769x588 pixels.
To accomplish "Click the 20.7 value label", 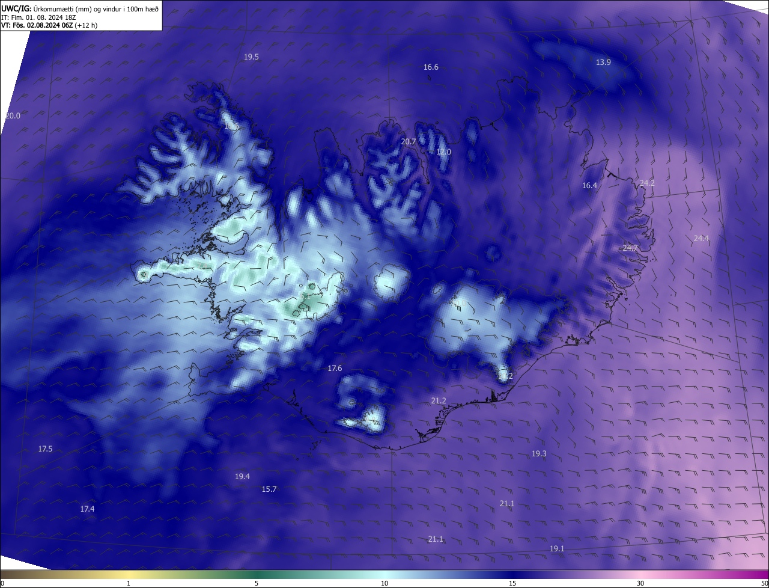I will click(x=409, y=142).
